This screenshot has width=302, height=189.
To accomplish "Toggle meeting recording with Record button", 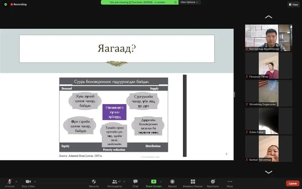I will (x=172, y=182).
